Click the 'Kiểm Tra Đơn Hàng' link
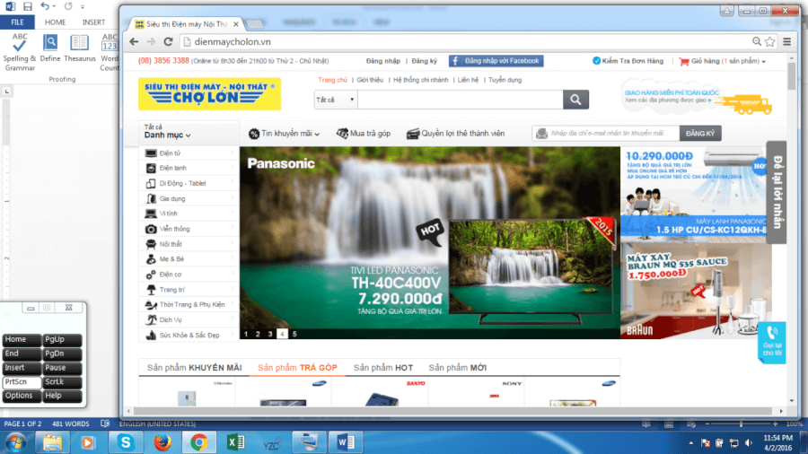Screen dimensions: 808x454 point(627,61)
